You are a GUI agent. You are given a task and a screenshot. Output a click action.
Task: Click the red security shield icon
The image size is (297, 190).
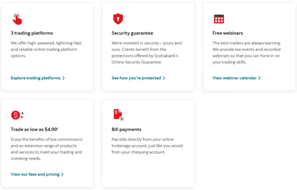(118, 19)
